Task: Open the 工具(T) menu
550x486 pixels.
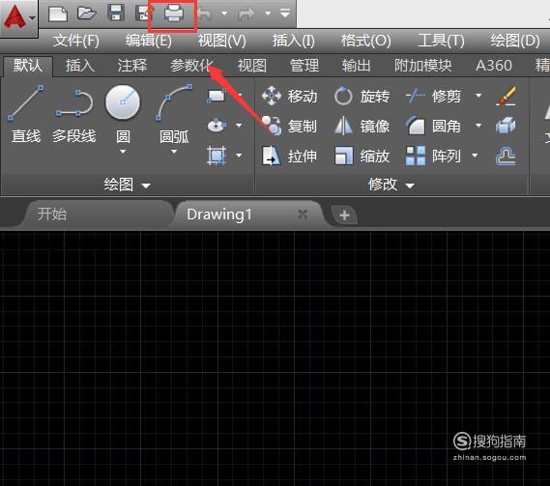Action: [x=441, y=41]
